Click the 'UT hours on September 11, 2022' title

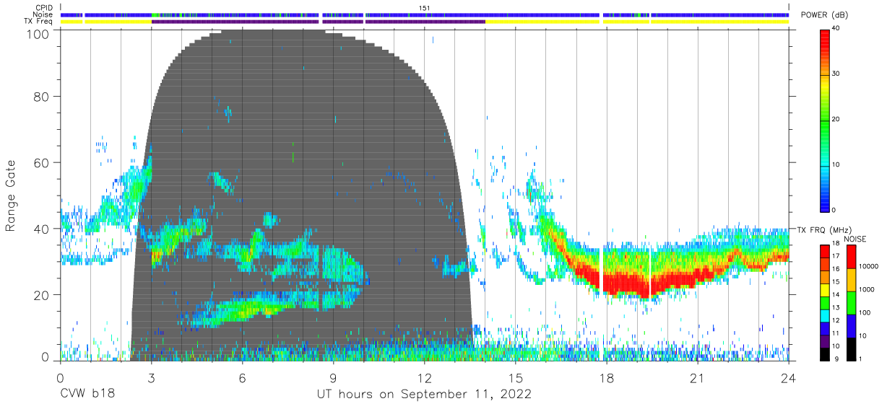click(424, 395)
